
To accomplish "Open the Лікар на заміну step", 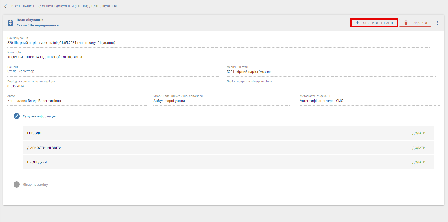I will (x=35, y=185).
